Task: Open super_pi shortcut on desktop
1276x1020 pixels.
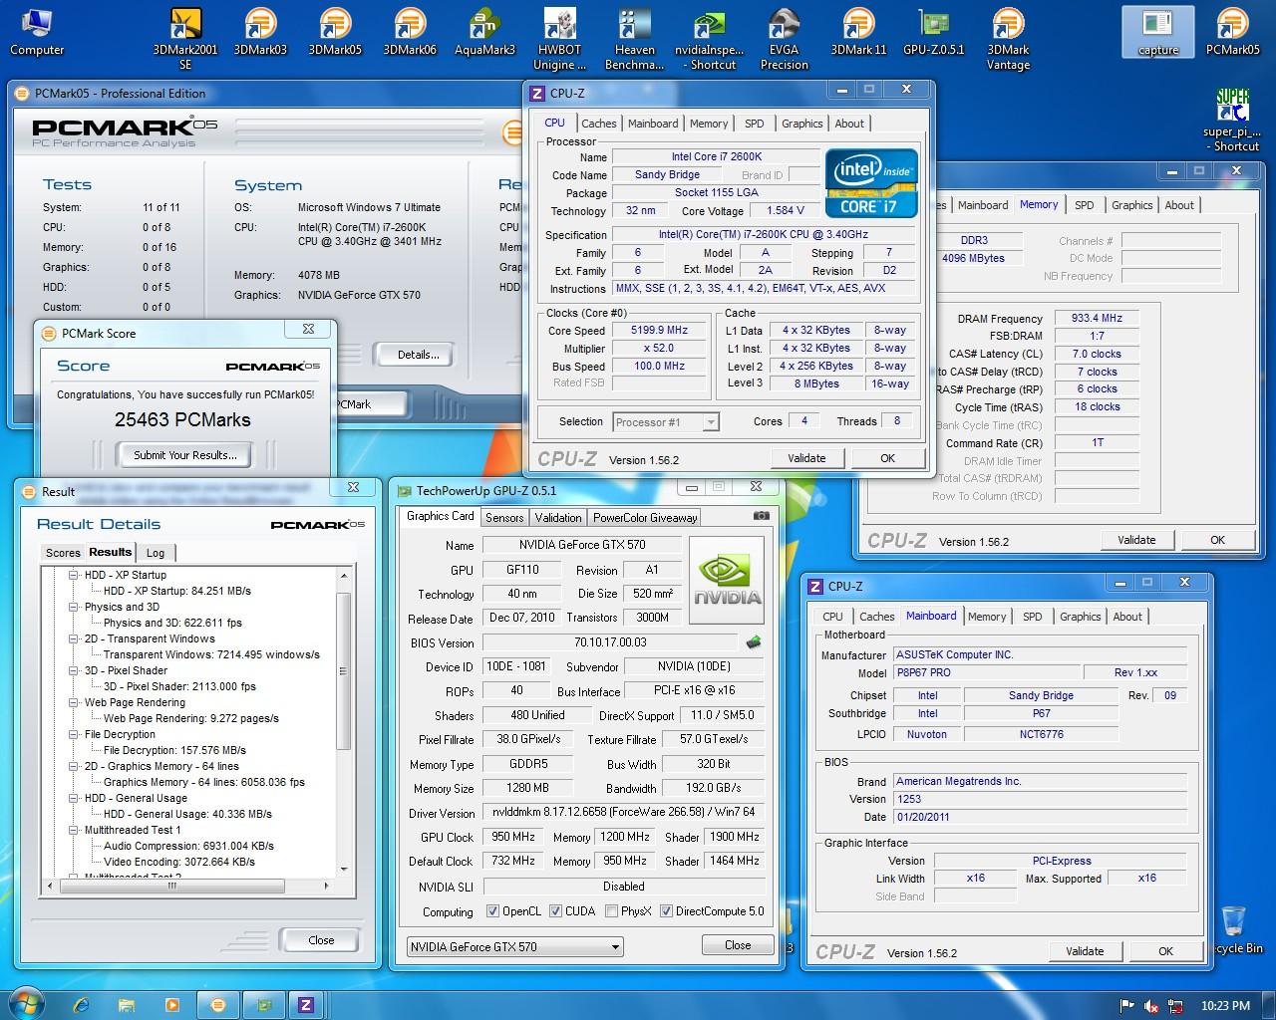Action: (1233, 120)
